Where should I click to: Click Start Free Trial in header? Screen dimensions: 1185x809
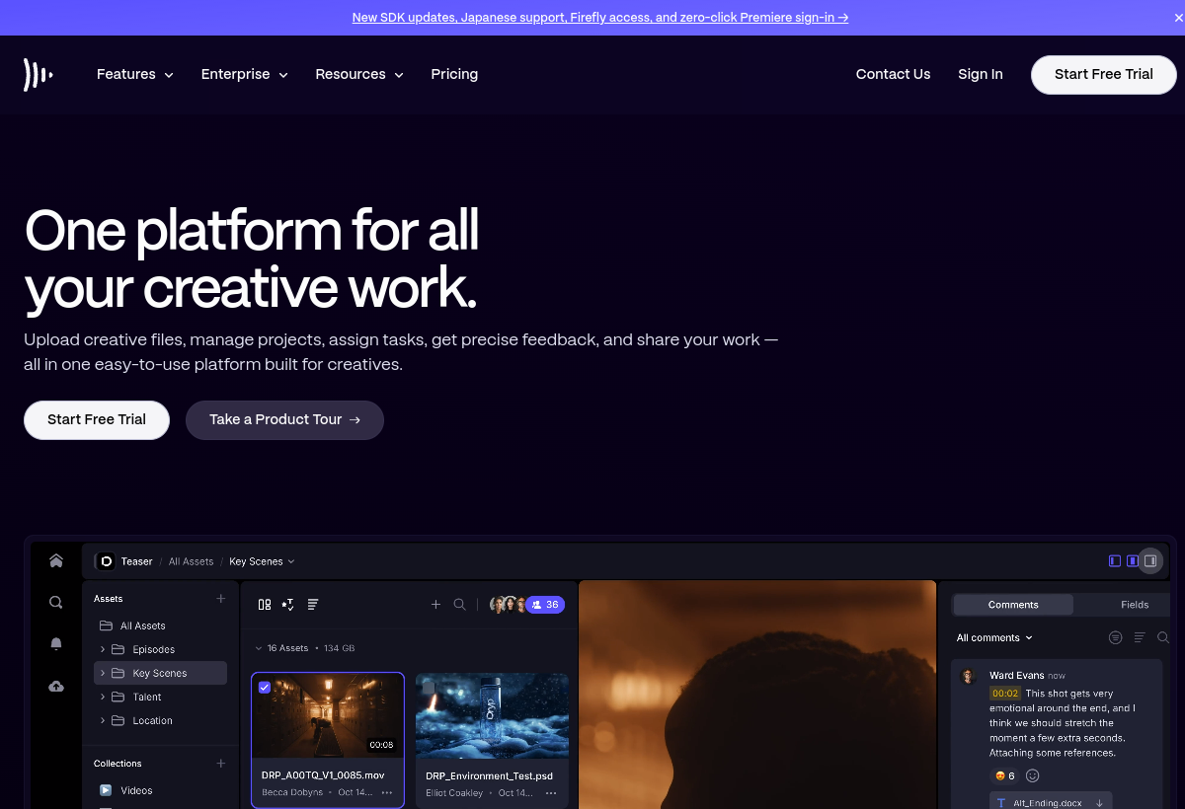tap(1104, 74)
